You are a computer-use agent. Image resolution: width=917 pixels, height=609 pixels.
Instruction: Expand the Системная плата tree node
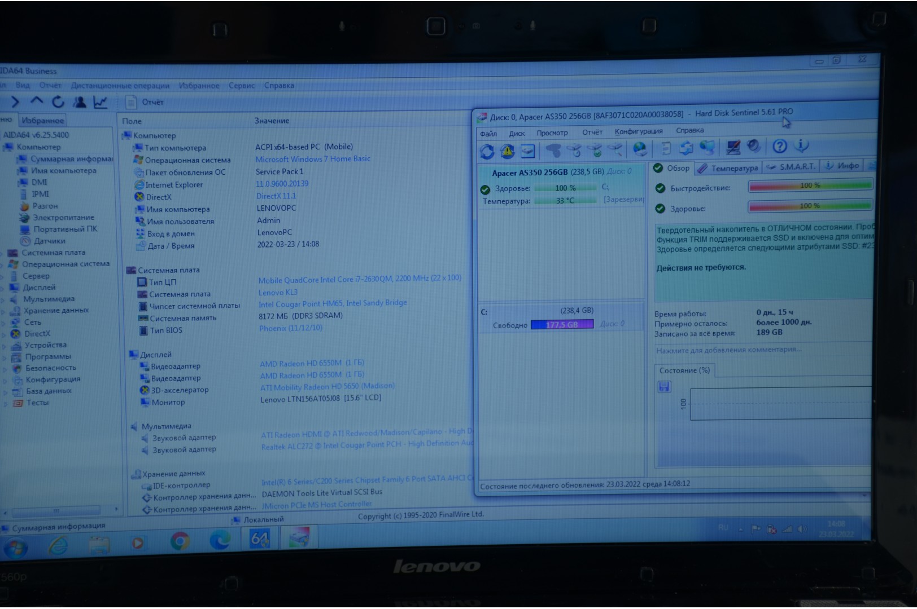pyautogui.click(x=4, y=253)
